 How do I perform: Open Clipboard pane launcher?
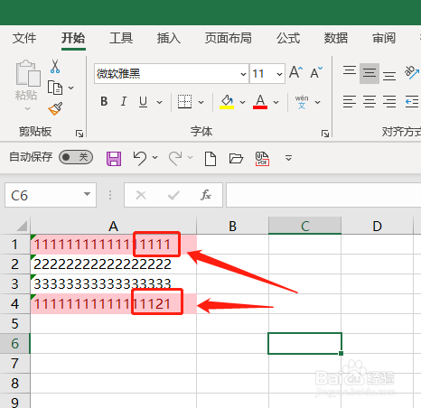tap(80, 134)
